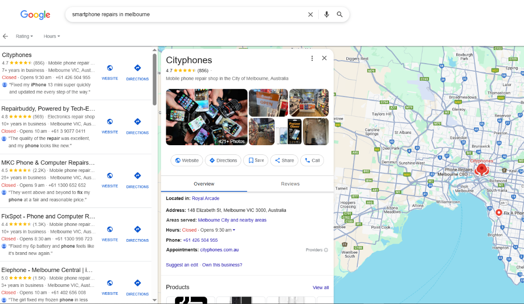Select FixSpot - Phone and Computer listing title
Screen dimensions: 524x304
click(x=48, y=216)
